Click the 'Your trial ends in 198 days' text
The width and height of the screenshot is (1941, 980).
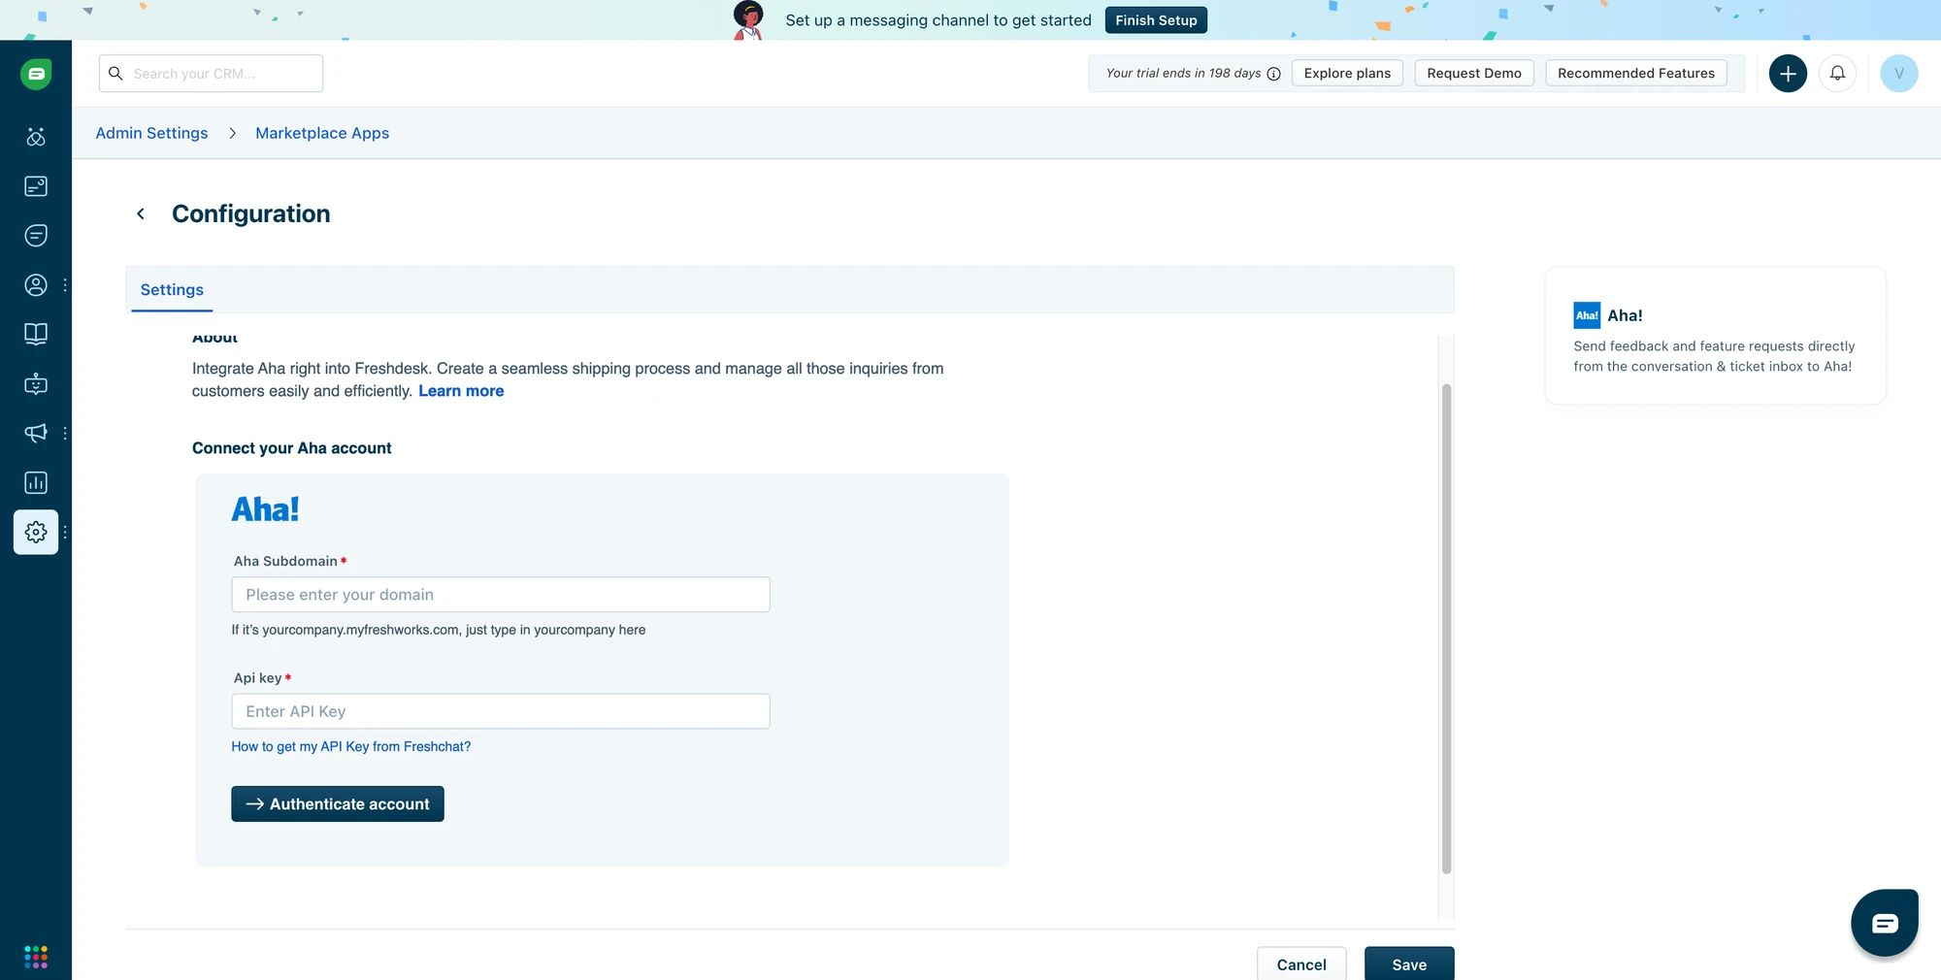1183,74
